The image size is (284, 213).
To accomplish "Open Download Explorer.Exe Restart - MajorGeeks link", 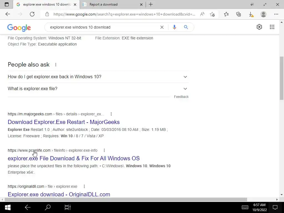I will click(x=64, y=122).
